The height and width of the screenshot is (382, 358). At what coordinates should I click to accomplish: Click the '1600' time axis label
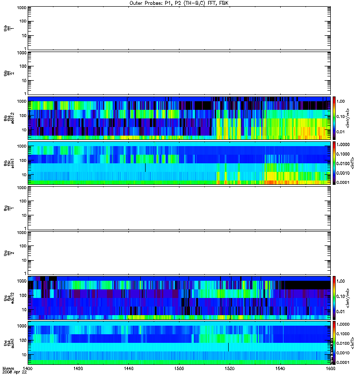330,368
